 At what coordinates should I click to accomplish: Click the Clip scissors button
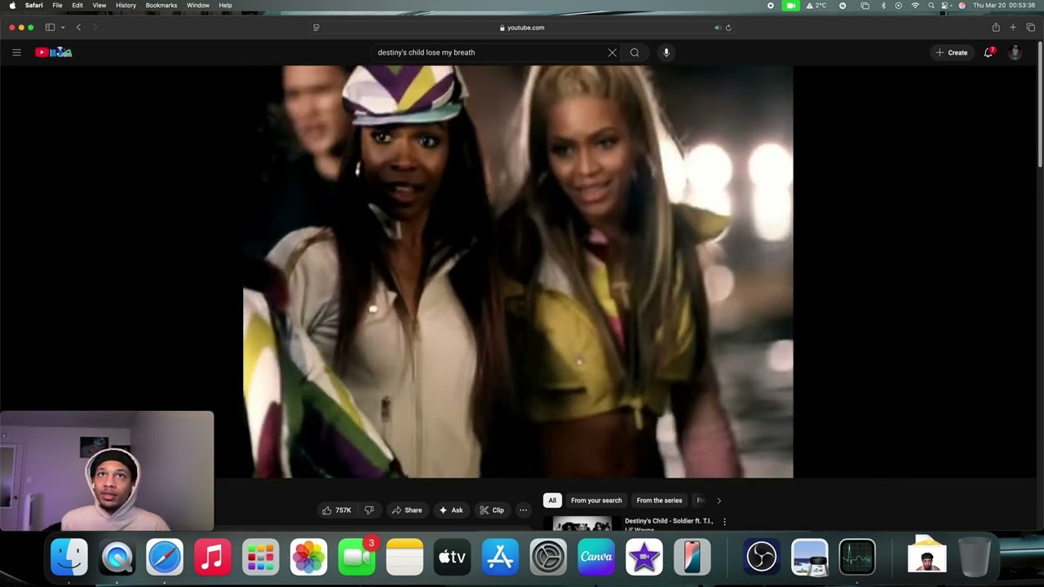click(492, 510)
